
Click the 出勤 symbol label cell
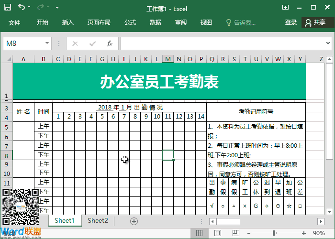tap(212, 187)
